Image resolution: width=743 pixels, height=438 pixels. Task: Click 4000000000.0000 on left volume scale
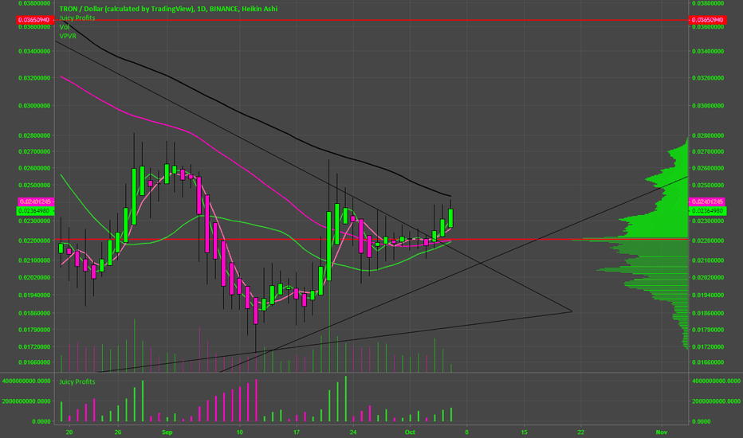(x=26, y=381)
